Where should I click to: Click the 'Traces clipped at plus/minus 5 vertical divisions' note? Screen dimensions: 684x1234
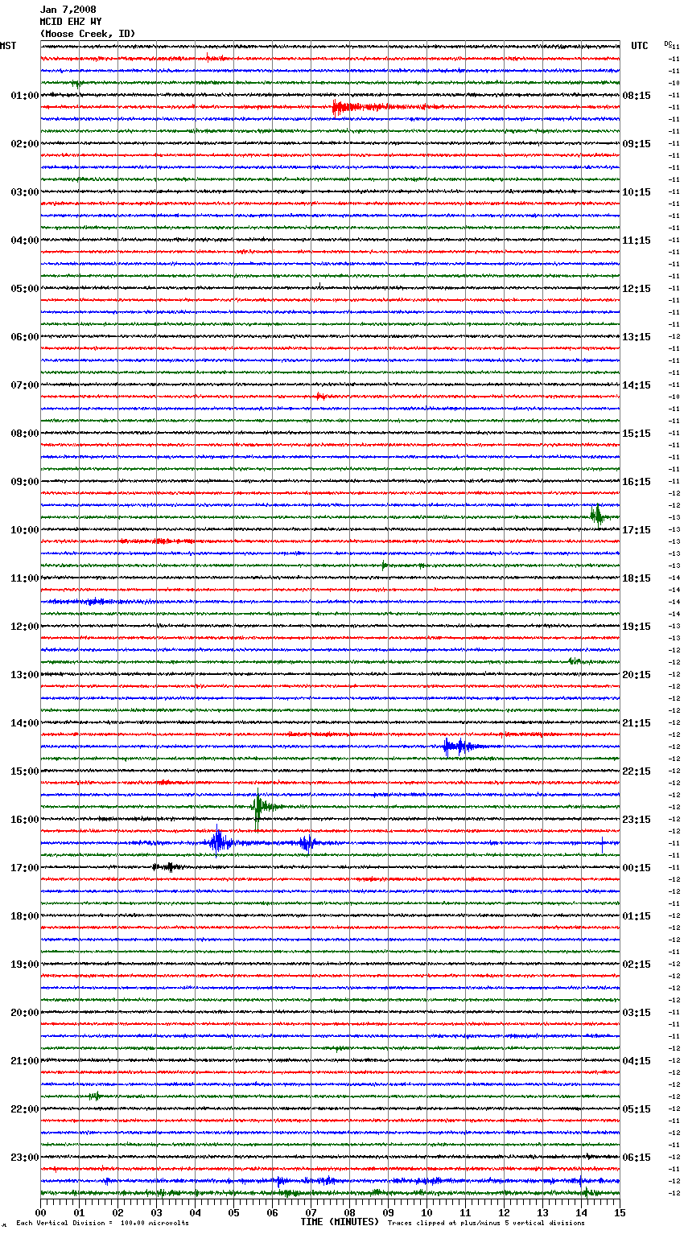coord(486,1223)
